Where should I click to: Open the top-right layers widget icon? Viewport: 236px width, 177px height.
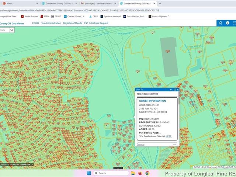click(220, 23)
